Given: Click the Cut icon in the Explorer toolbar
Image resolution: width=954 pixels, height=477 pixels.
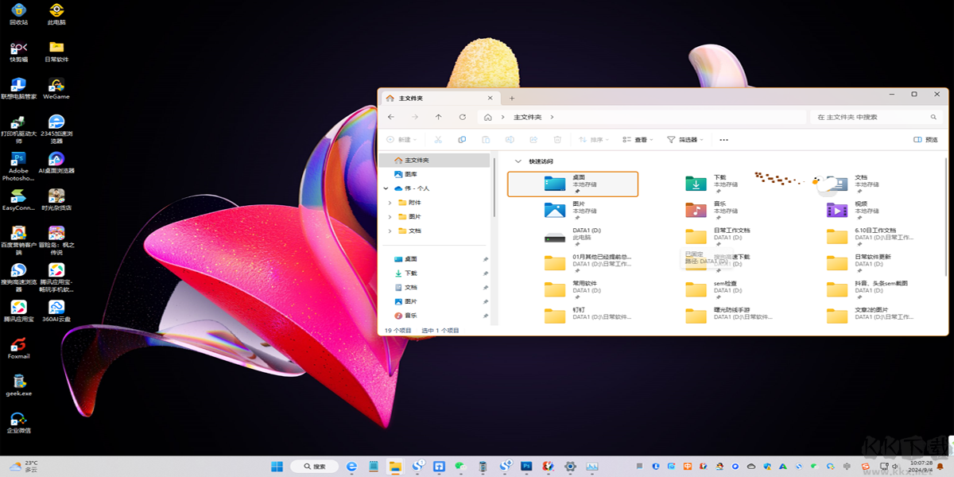Looking at the screenshot, I should [438, 139].
